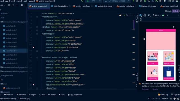Click the 4 spaces indent status entry
180x101 pixels.
tap(165, 99)
